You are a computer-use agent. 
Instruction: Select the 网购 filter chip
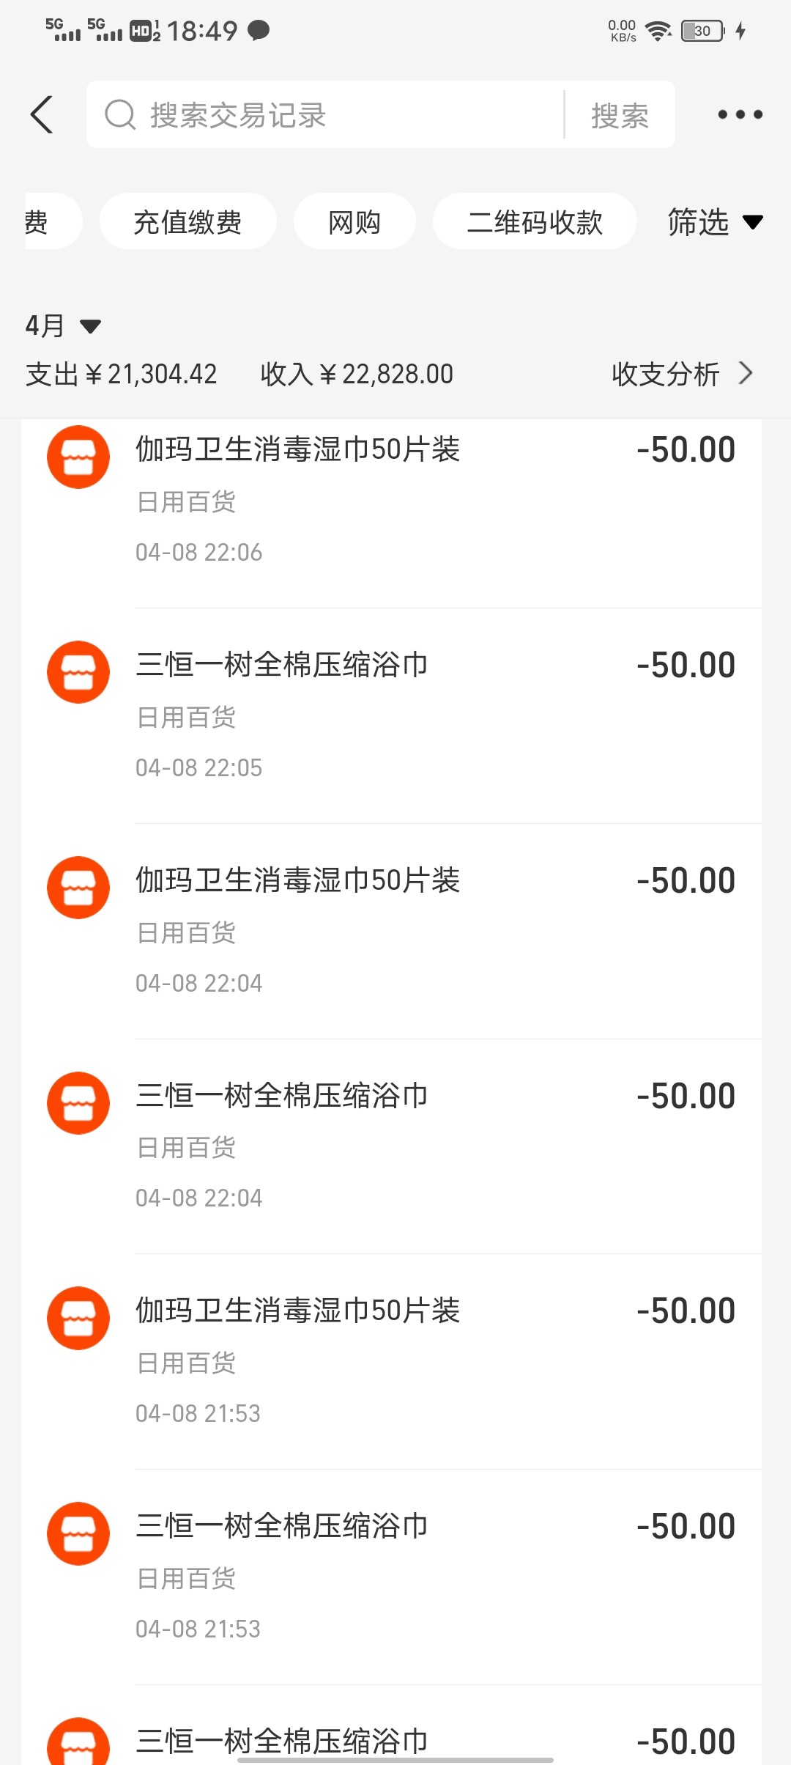pyautogui.click(x=354, y=221)
